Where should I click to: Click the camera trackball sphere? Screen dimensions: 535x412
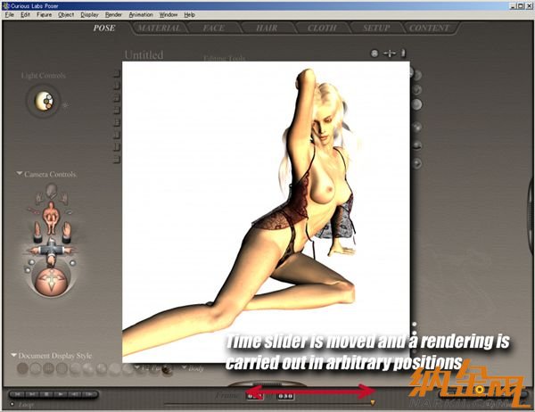(51, 280)
